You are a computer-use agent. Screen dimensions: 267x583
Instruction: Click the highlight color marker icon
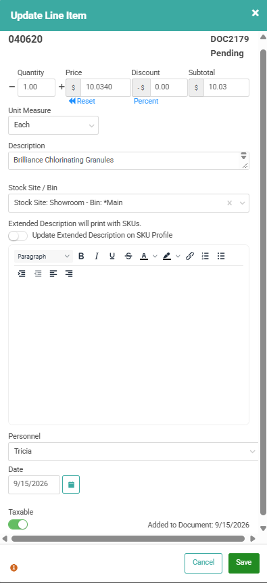(167, 256)
